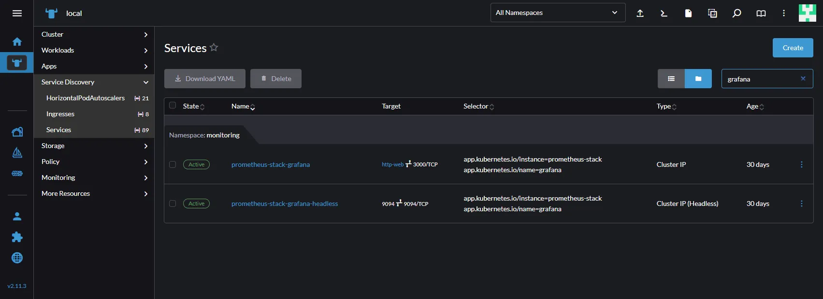Favorite the Services page with star
This screenshot has height=299, width=823.
point(214,47)
